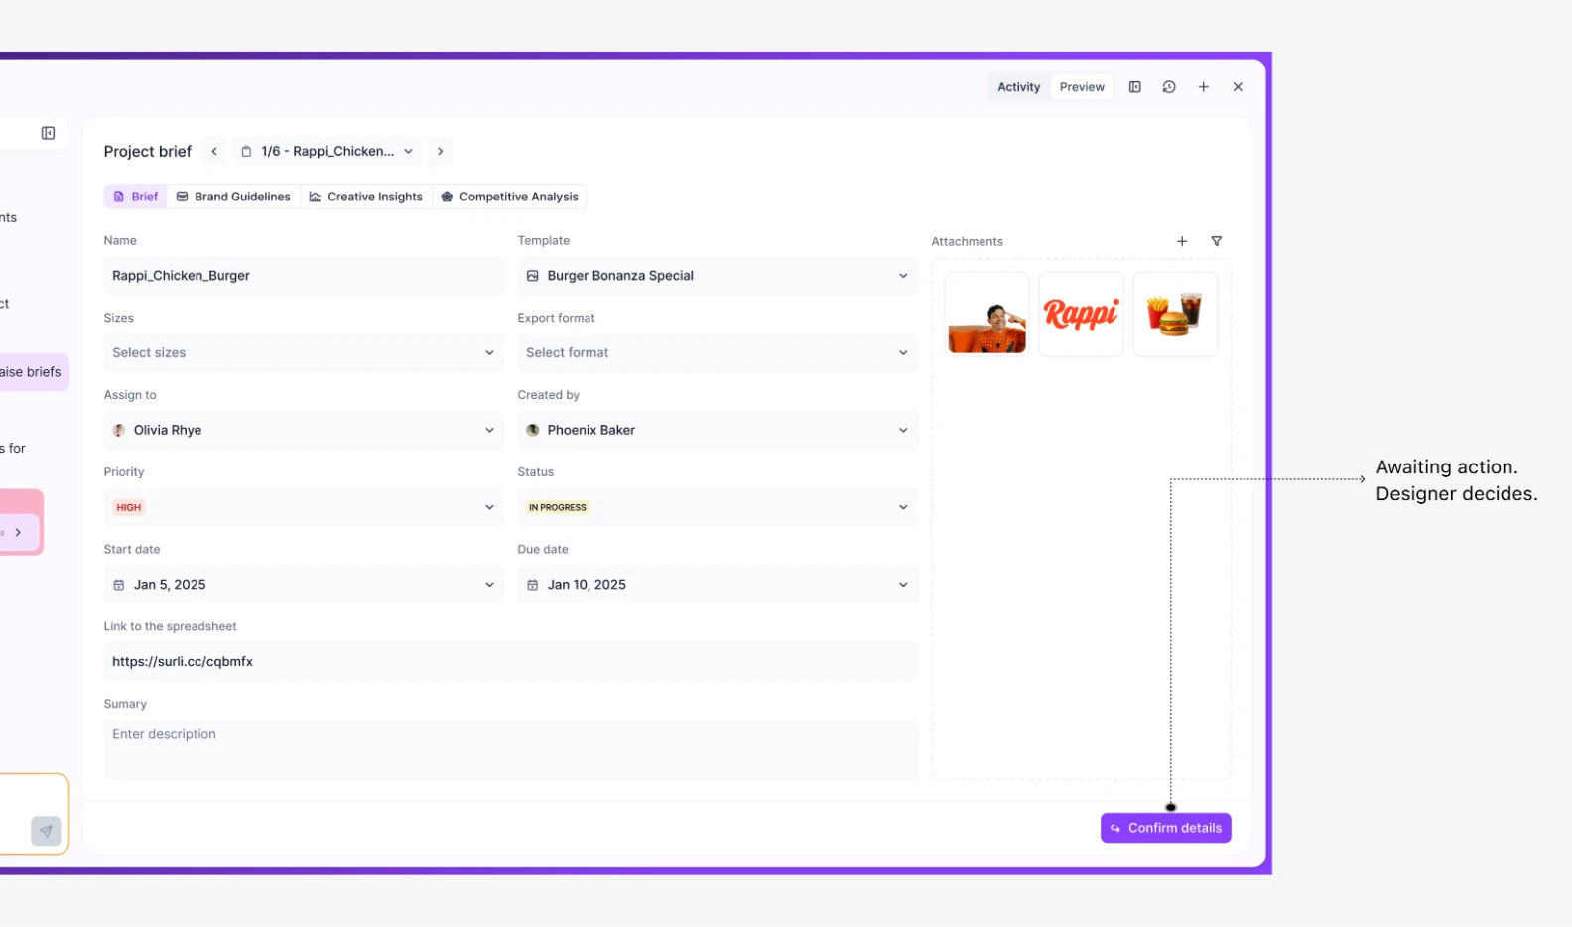Open the man in orange sweater attachment
Screen dimensions: 1572x927
(x=987, y=315)
